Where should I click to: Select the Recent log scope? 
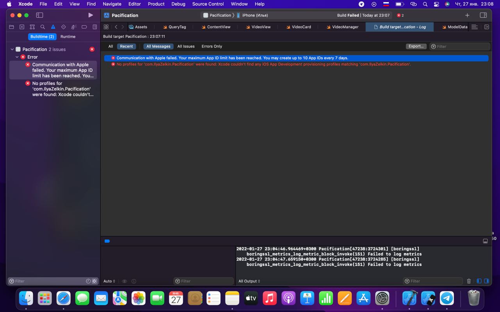click(x=126, y=46)
